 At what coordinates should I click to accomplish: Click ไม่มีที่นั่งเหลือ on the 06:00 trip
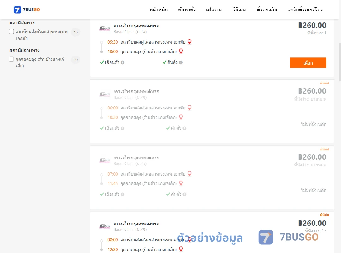point(314,124)
